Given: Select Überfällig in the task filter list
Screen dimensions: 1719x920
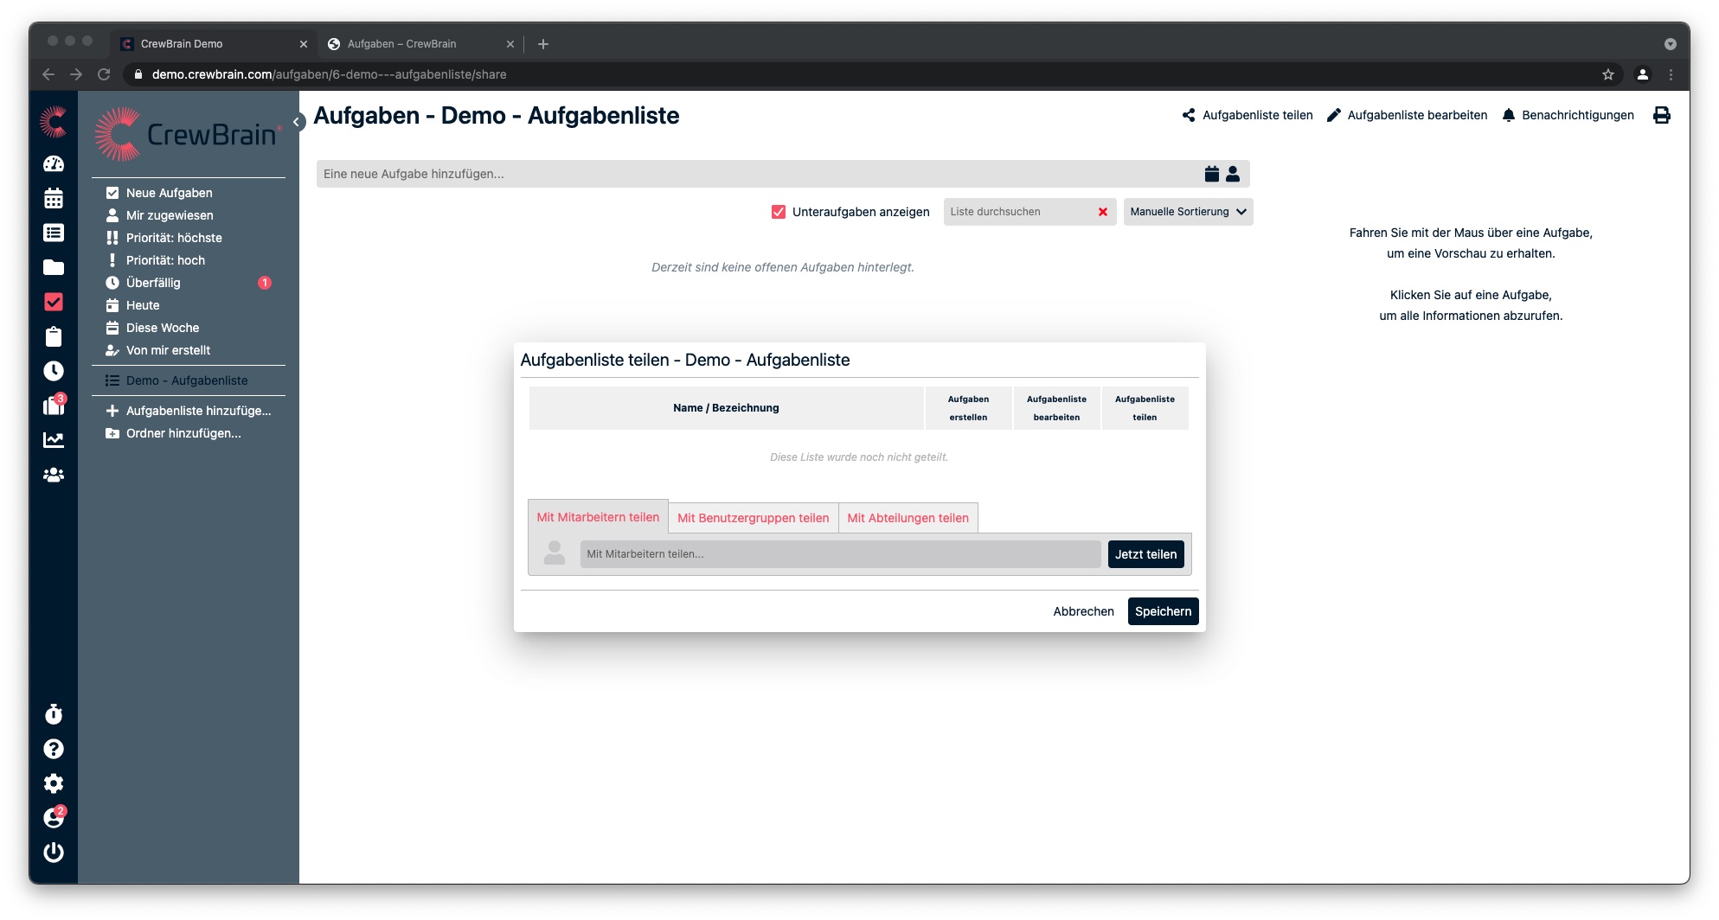Looking at the screenshot, I should [x=153, y=283].
